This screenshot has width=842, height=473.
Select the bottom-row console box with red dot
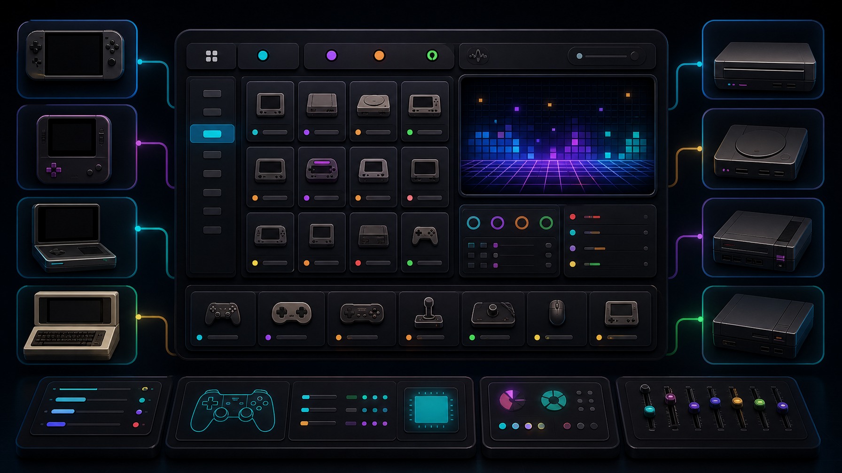click(x=374, y=243)
